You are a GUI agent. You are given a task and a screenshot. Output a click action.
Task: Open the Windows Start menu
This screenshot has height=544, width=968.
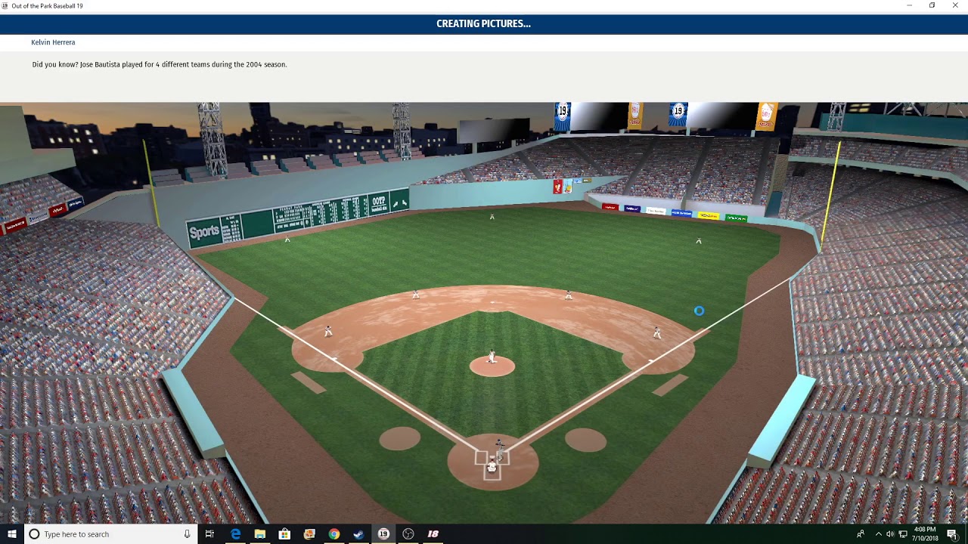pos(11,534)
